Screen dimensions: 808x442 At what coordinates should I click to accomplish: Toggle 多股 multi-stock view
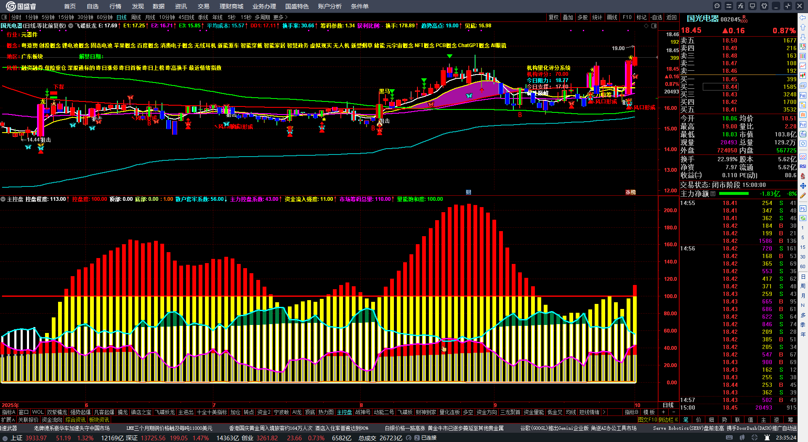point(582,17)
